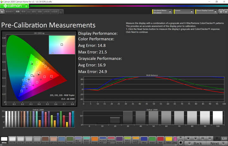Select the Orange Yellow patch
The width and height of the screenshot is (228, 146).
tap(136, 140)
